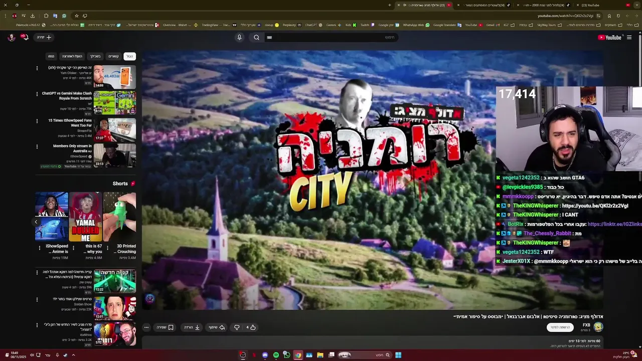This screenshot has width=642, height=361.
Task: Open the YouTube hamburger guide menu
Action: coord(629,37)
